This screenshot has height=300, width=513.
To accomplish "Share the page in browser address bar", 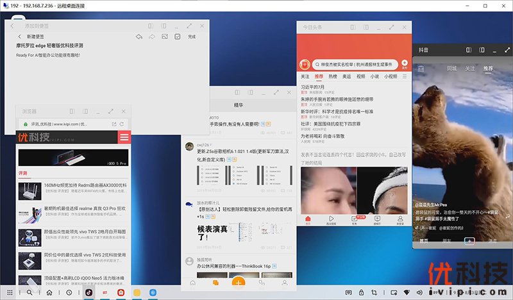I will click(x=114, y=124).
